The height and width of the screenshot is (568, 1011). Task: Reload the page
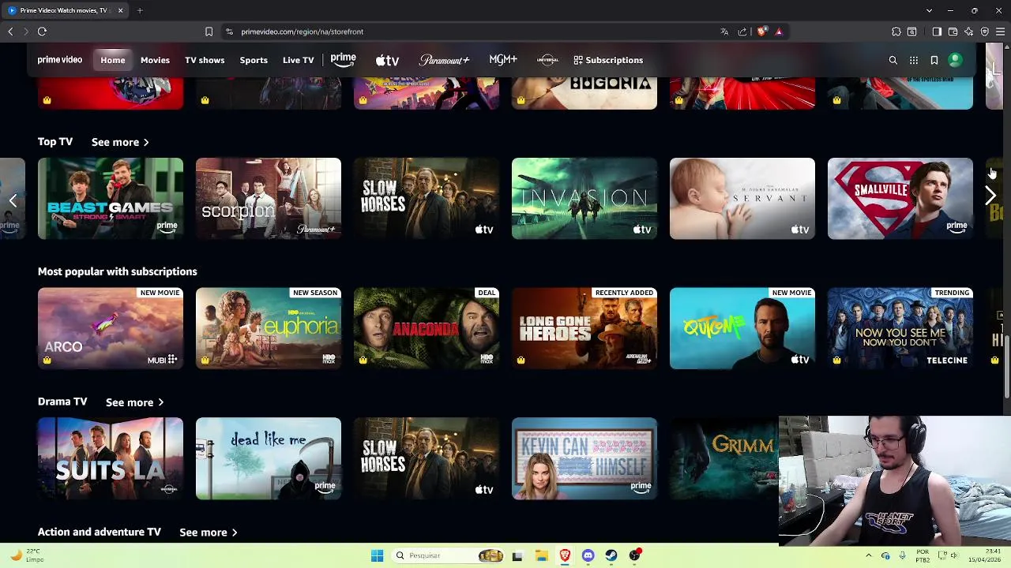pyautogui.click(x=42, y=32)
